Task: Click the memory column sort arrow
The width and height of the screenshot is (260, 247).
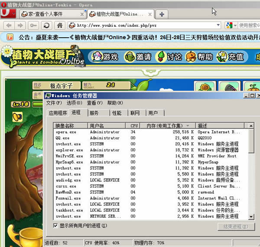Action: click(x=188, y=125)
